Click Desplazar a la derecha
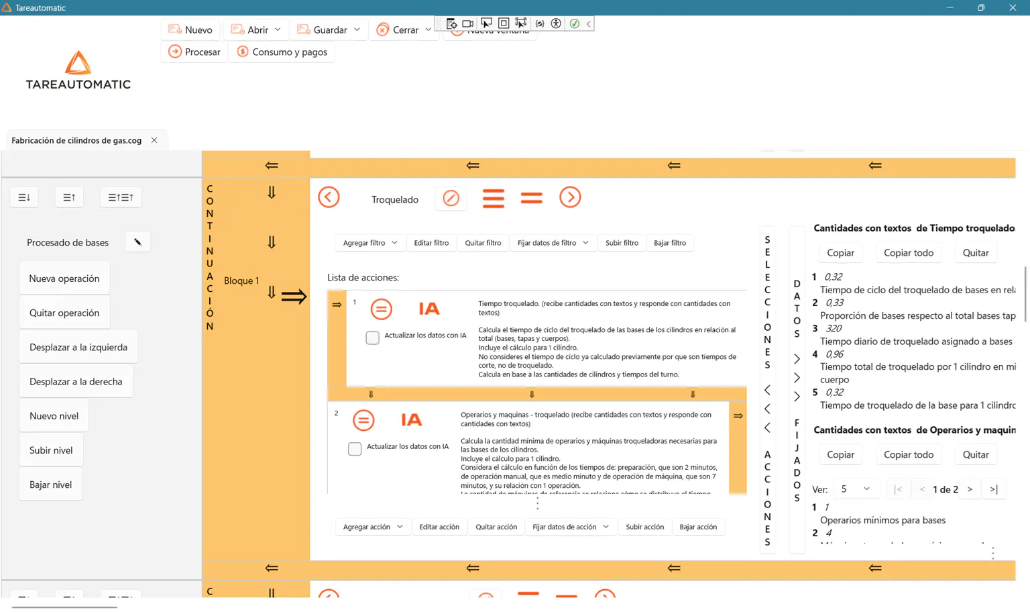 (x=76, y=381)
